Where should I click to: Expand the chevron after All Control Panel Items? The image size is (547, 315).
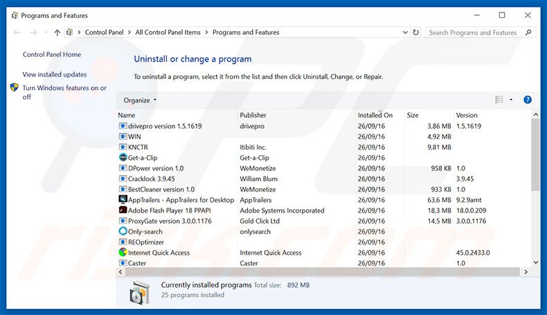click(206, 33)
